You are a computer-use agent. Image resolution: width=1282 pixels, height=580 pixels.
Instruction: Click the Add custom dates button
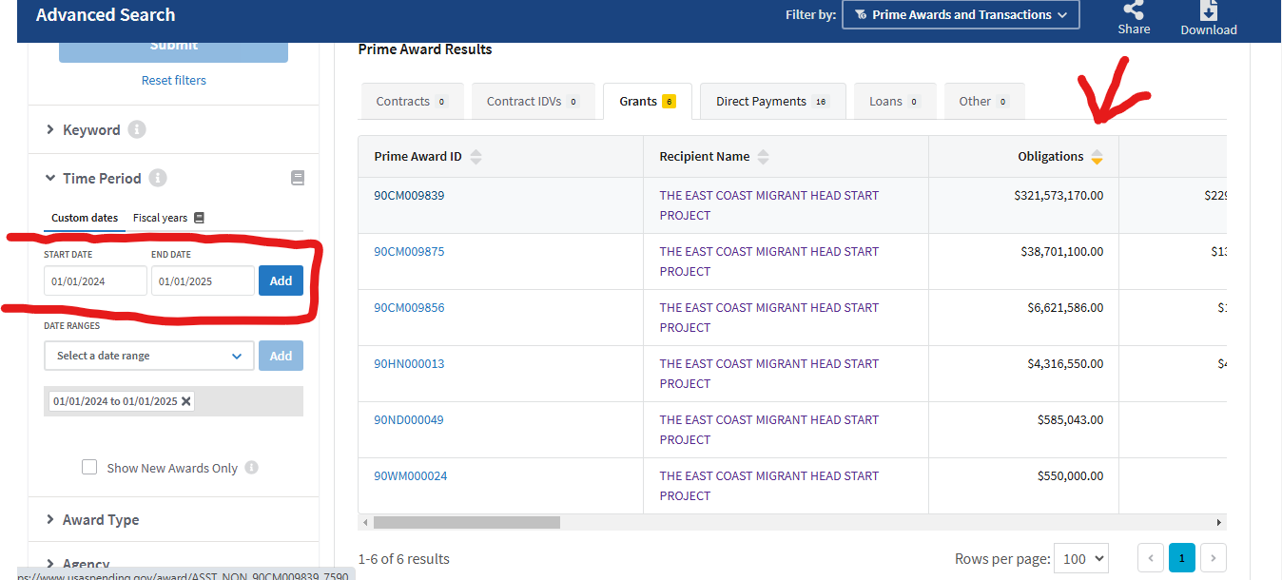(281, 280)
